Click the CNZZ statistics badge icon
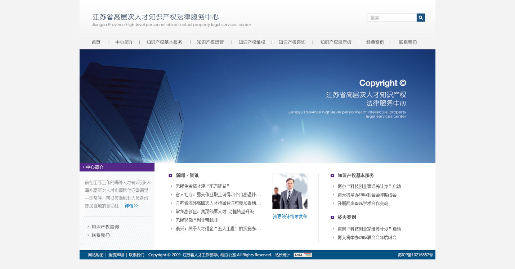 303,255
